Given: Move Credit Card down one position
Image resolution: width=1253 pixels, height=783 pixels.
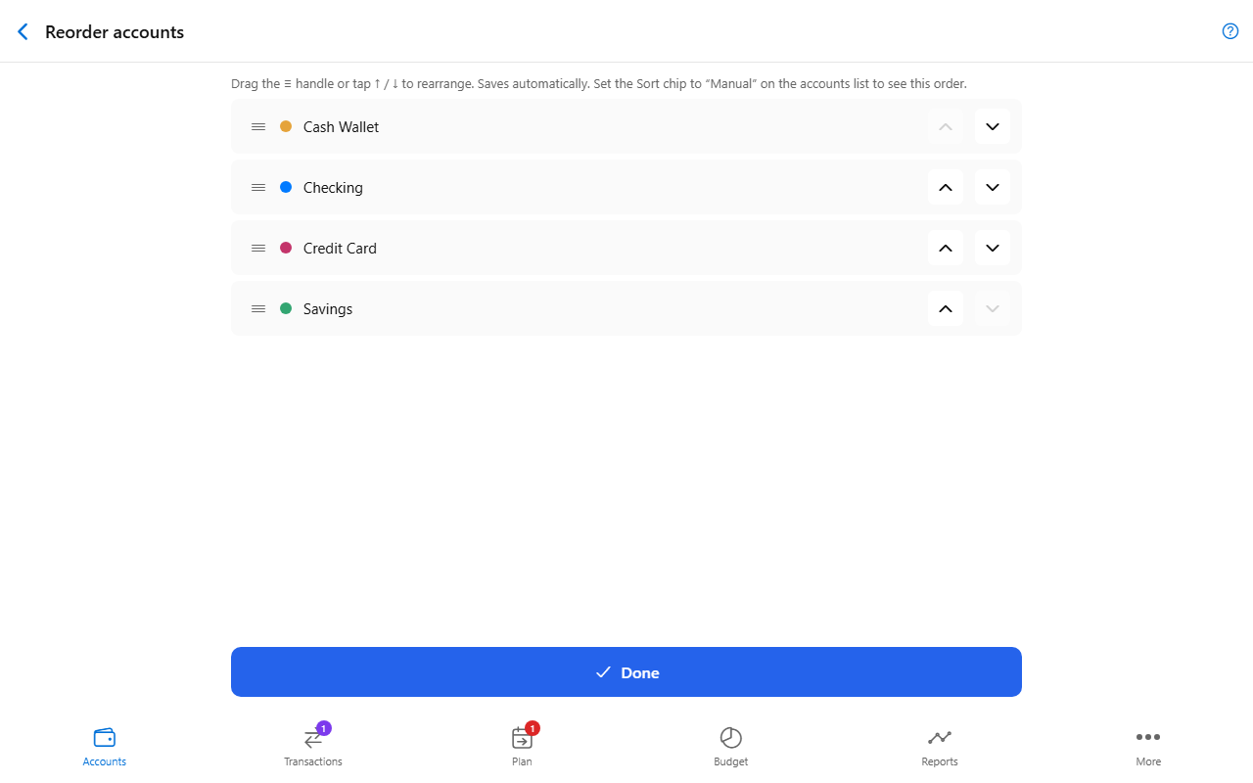Looking at the screenshot, I should coord(993,249).
